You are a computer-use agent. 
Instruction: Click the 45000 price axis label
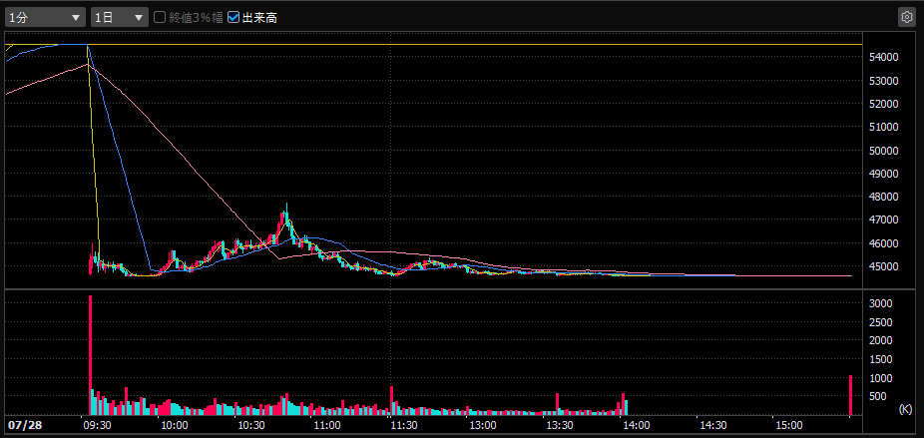[x=884, y=266]
